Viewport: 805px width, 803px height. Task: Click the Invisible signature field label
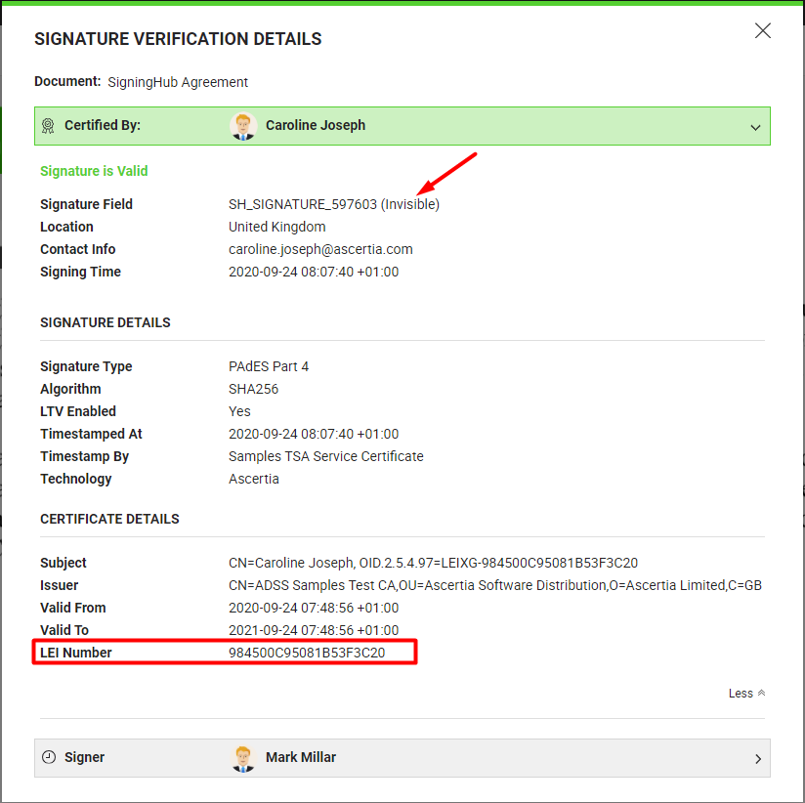[410, 204]
